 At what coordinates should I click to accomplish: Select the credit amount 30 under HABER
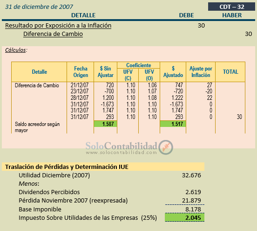pos(249,34)
